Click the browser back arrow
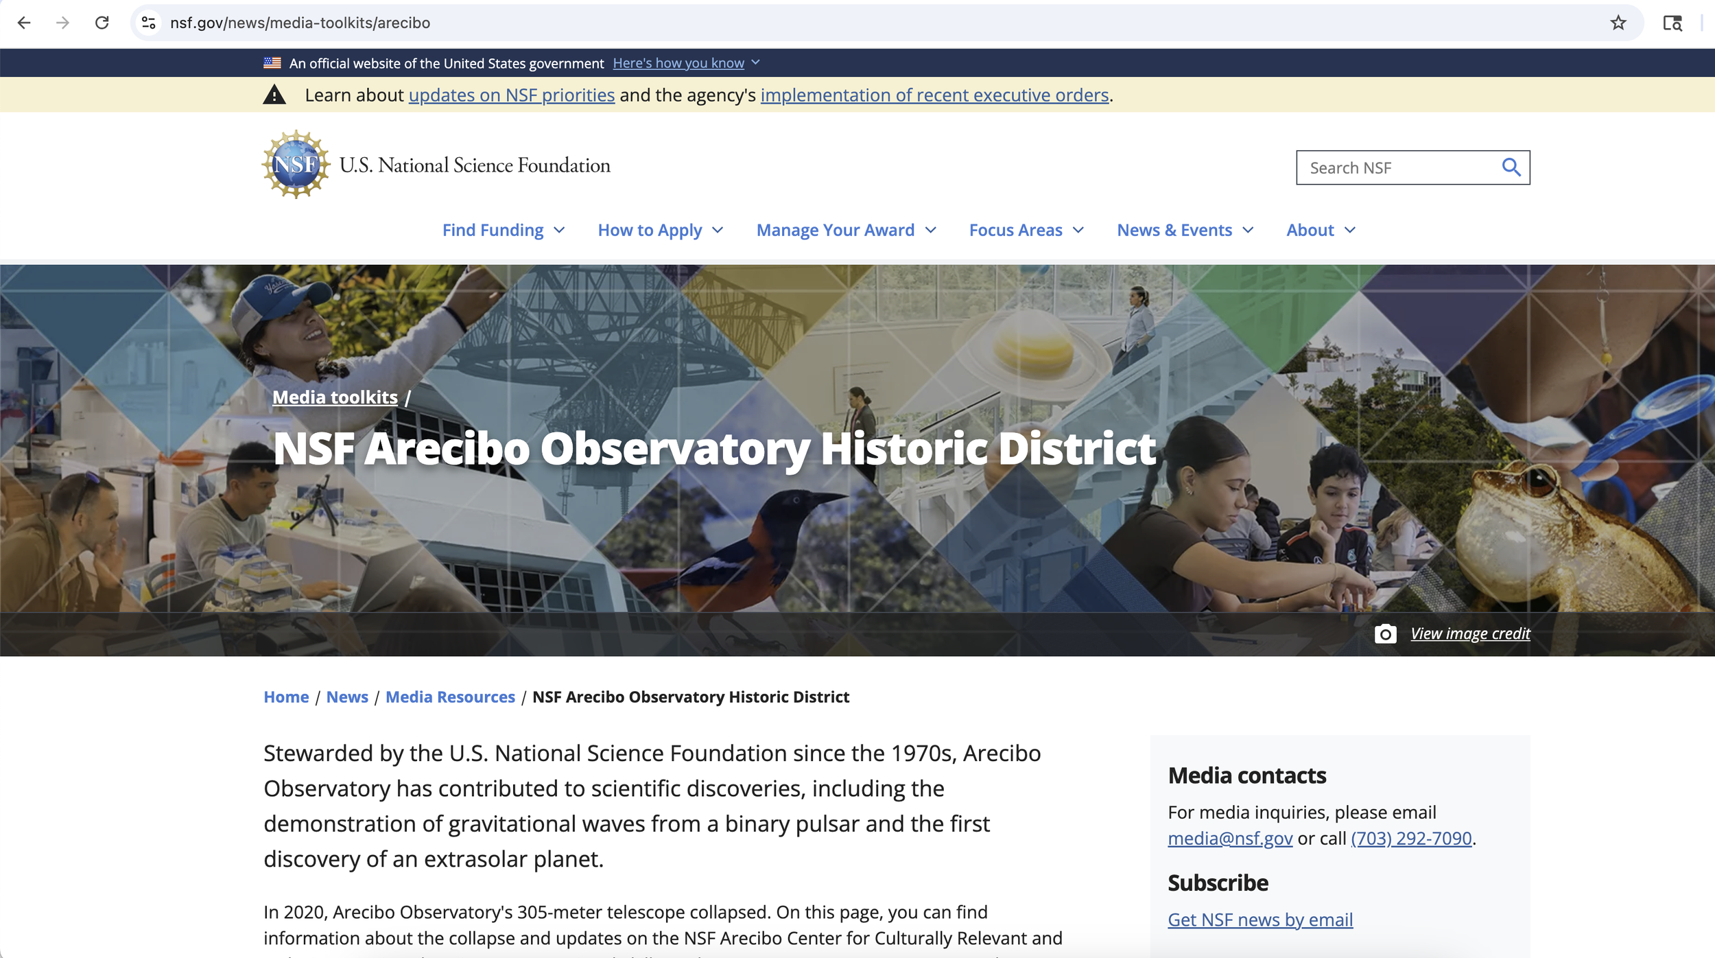Screen dimensions: 1715x958 tap(24, 23)
